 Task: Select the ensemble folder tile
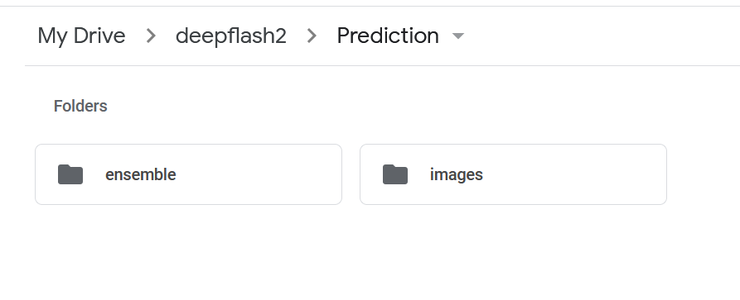coord(188,174)
